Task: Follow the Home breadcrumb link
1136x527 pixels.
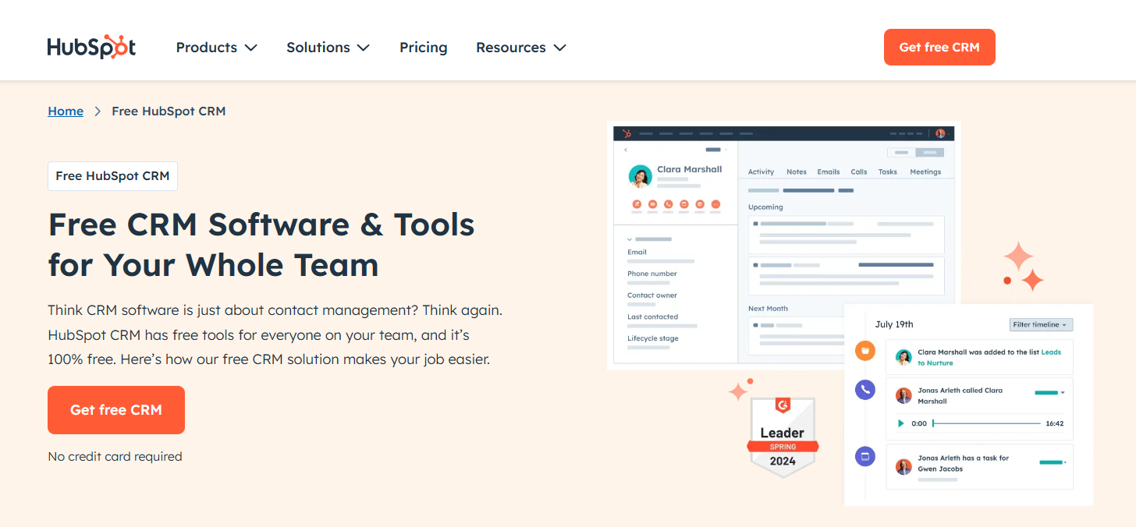Action: point(66,111)
